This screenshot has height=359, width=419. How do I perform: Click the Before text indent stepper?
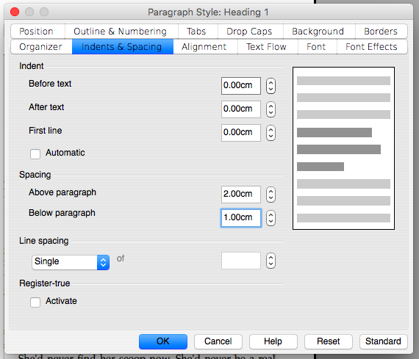(x=271, y=86)
